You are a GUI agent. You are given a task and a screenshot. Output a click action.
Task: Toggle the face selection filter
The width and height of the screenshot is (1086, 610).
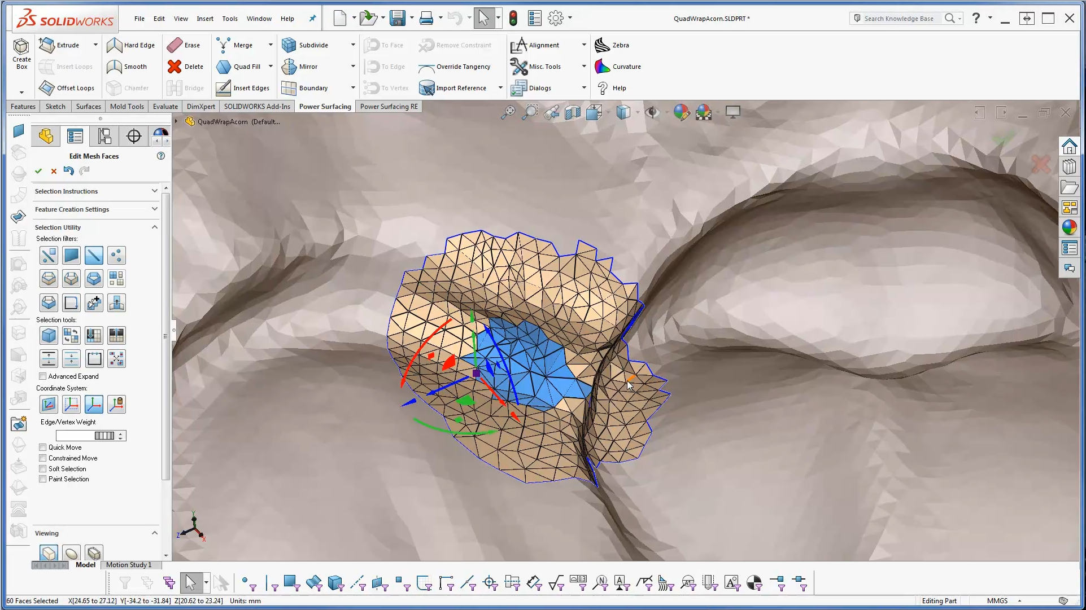[71, 256]
